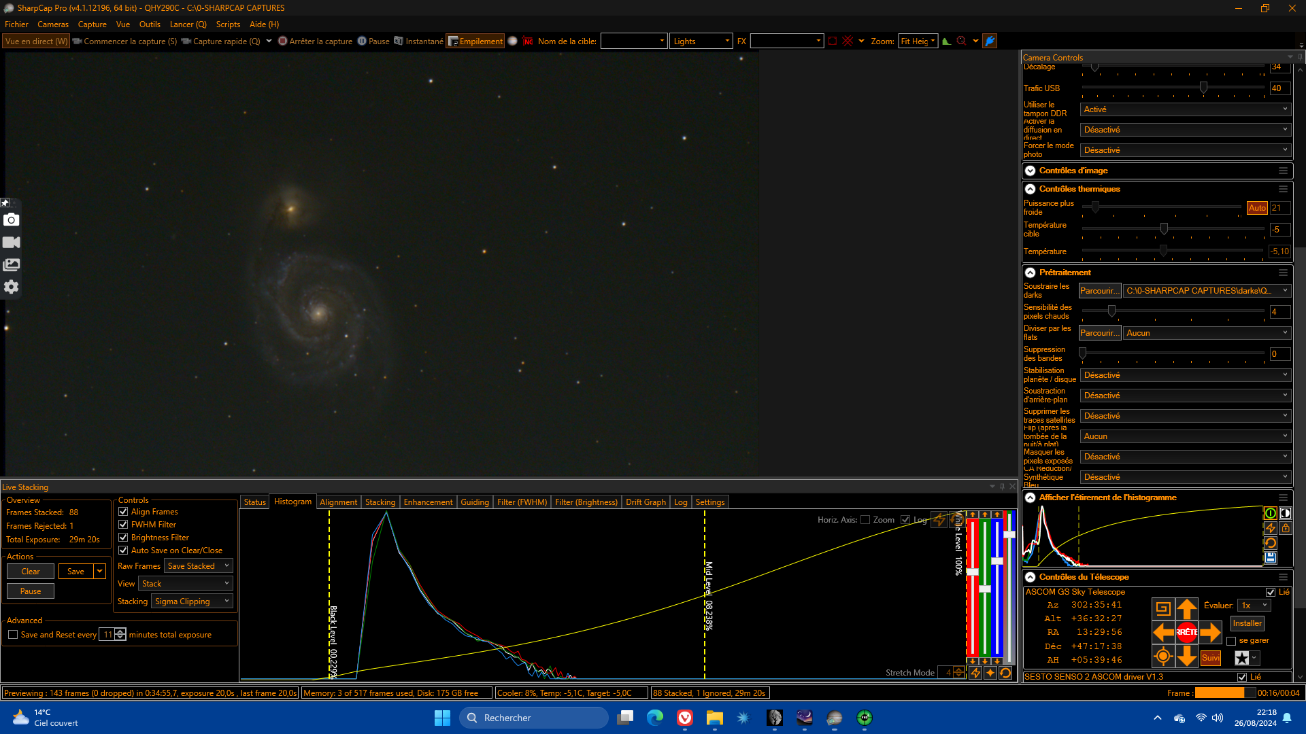Enable Save and Reset every checkbox

13,635
